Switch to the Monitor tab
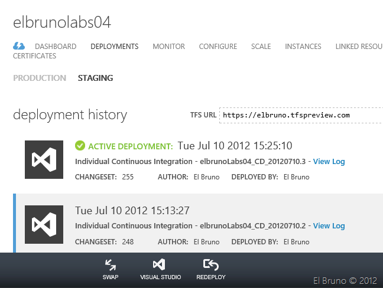The width and height of the screenshot is (383, 288). click(x=168, y=47)
